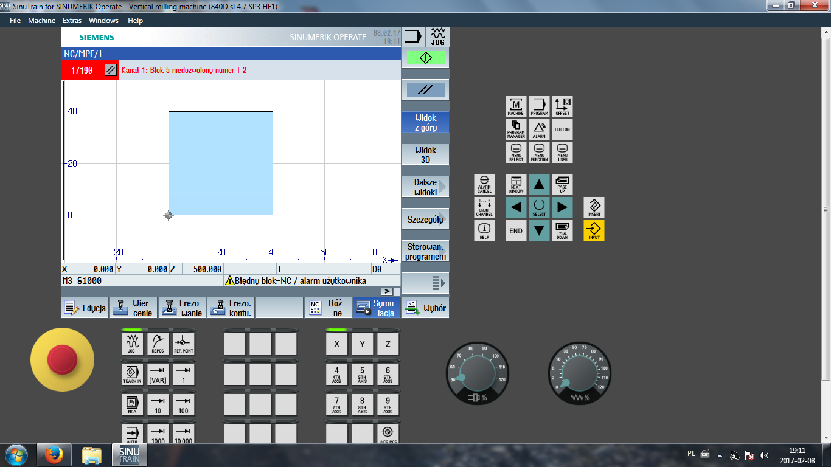Select the 7TH AXIS key

[x=336, y=404]
